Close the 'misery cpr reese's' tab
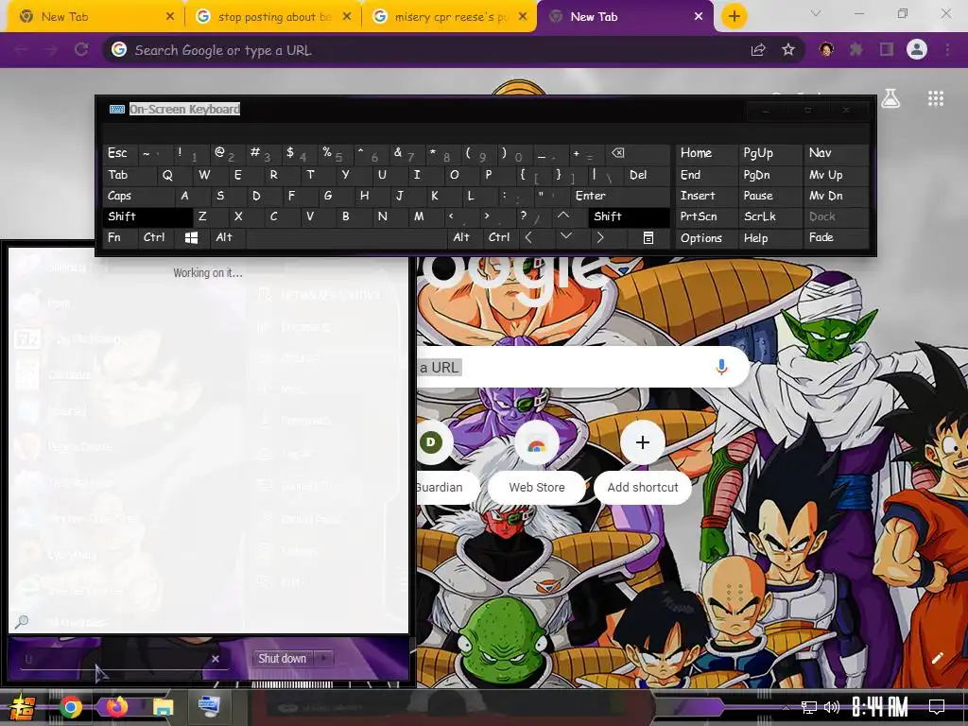 pos(522,17)
